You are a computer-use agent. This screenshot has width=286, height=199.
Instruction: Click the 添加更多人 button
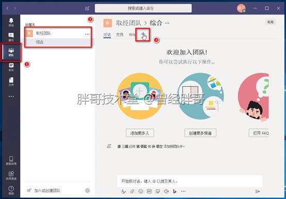tap(140, 133)
